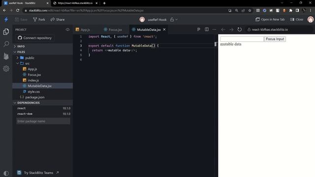Click Focus Input button in preview
The width and height of the screenshot is (315, 177).
[x=275, y=39]
